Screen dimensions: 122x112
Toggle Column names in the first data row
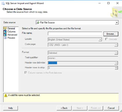pyautogui.click(x=26, y=73)
